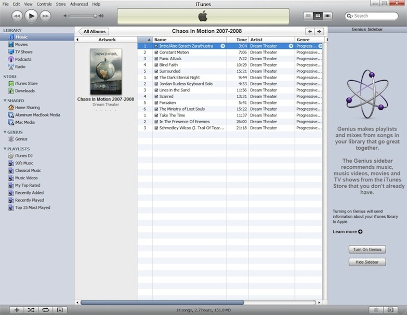Uncheck Forsaken checkbox

click(156, 103)
